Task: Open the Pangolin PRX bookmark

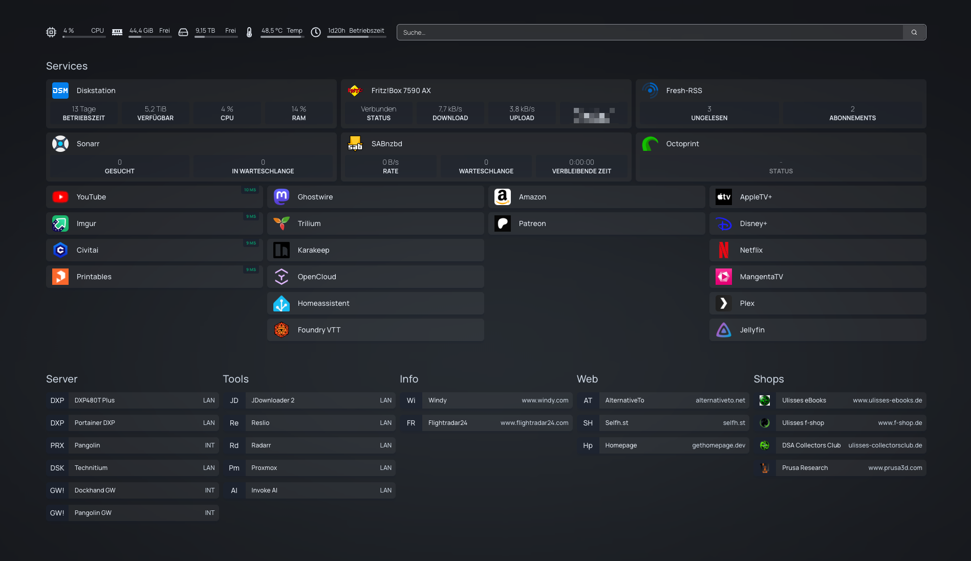Action: pos(133,445)
